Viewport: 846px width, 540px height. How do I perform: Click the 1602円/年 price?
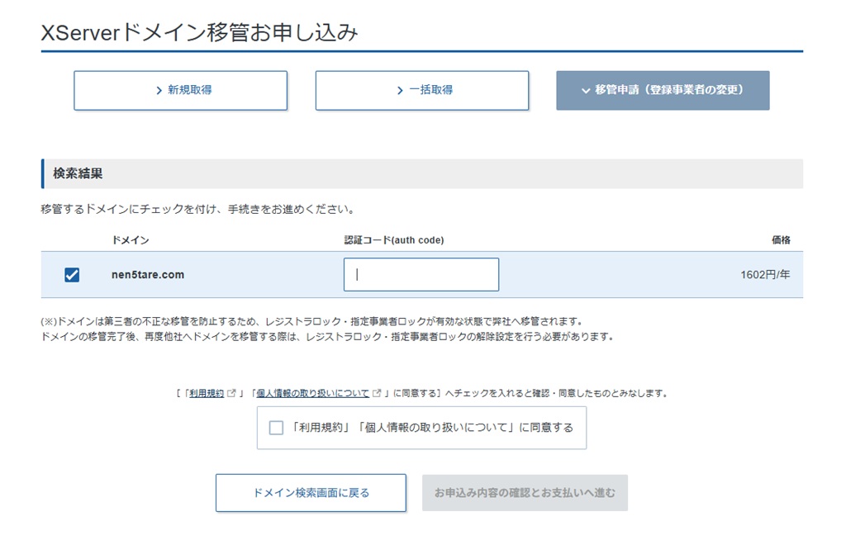click(x=765, y=275)
